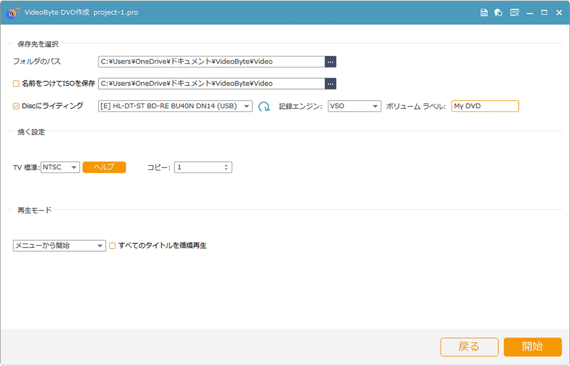Click the save project icon in title bar
The height and width of the screenshot is (366, 570).
tap(484, 12)
